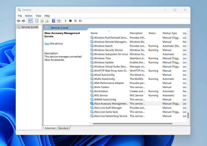Click 'Enables the...' description of Windows Update
207x146 pixels.
click(x=137, y=62)
